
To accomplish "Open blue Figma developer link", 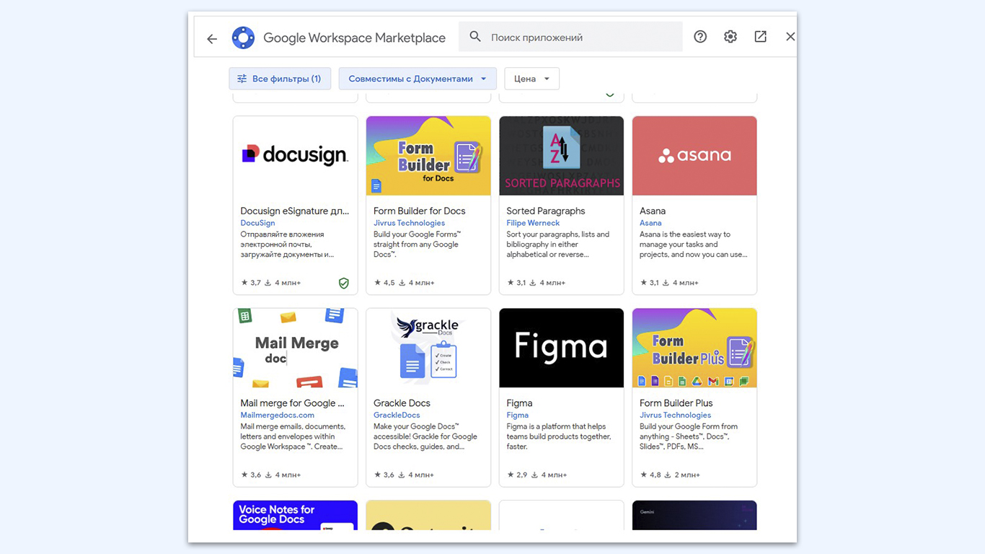I will coord(517,415).
